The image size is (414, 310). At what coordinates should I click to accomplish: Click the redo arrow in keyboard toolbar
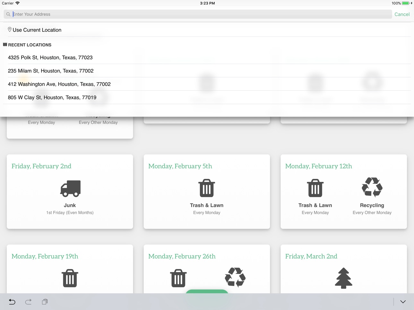coord(28,302)
